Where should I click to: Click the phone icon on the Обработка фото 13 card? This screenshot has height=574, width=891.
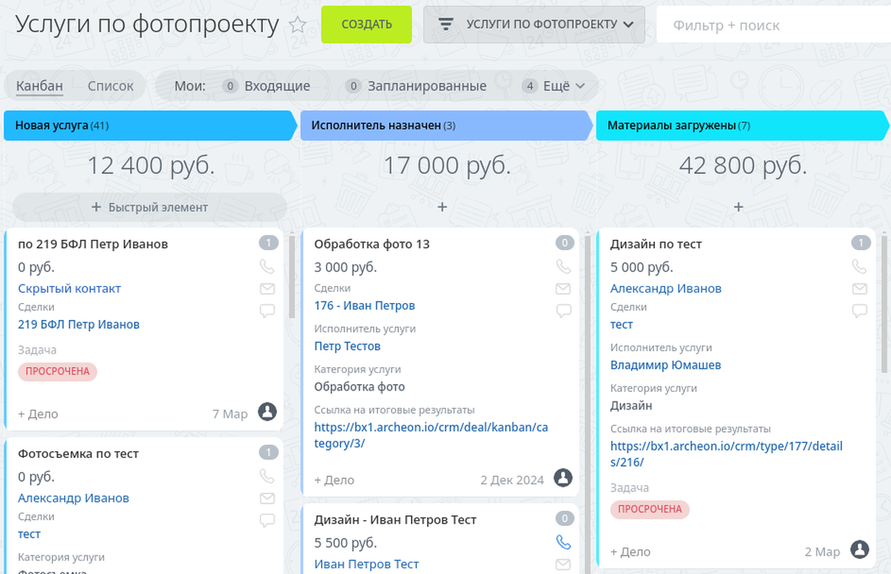pos(563,266)
